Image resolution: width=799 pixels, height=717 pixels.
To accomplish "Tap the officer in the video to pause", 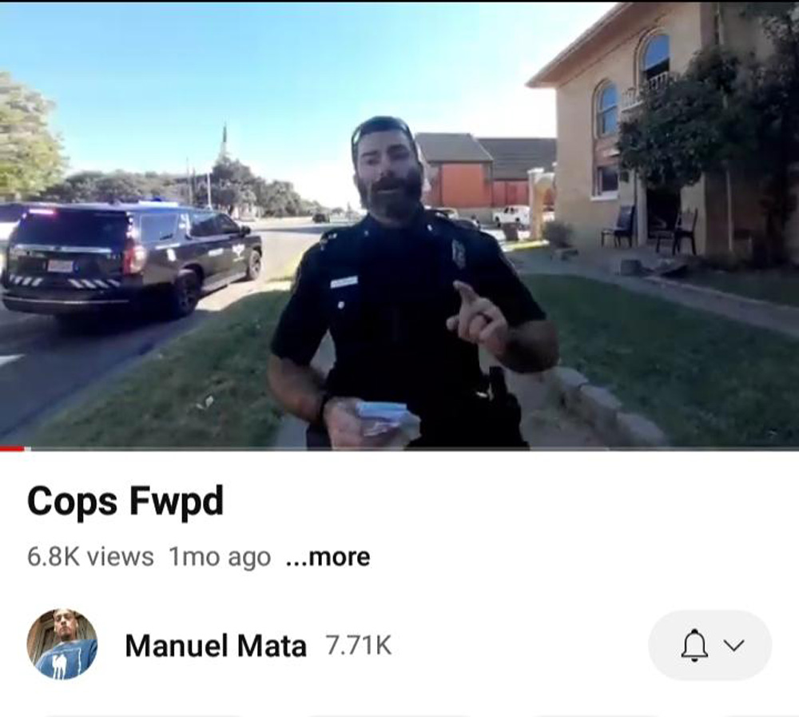I will point(407,285).
